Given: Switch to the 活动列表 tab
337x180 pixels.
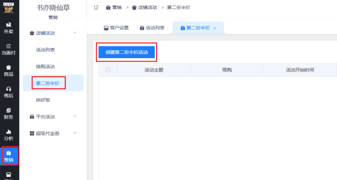Looking at the screenshot, I should (152, 28).
